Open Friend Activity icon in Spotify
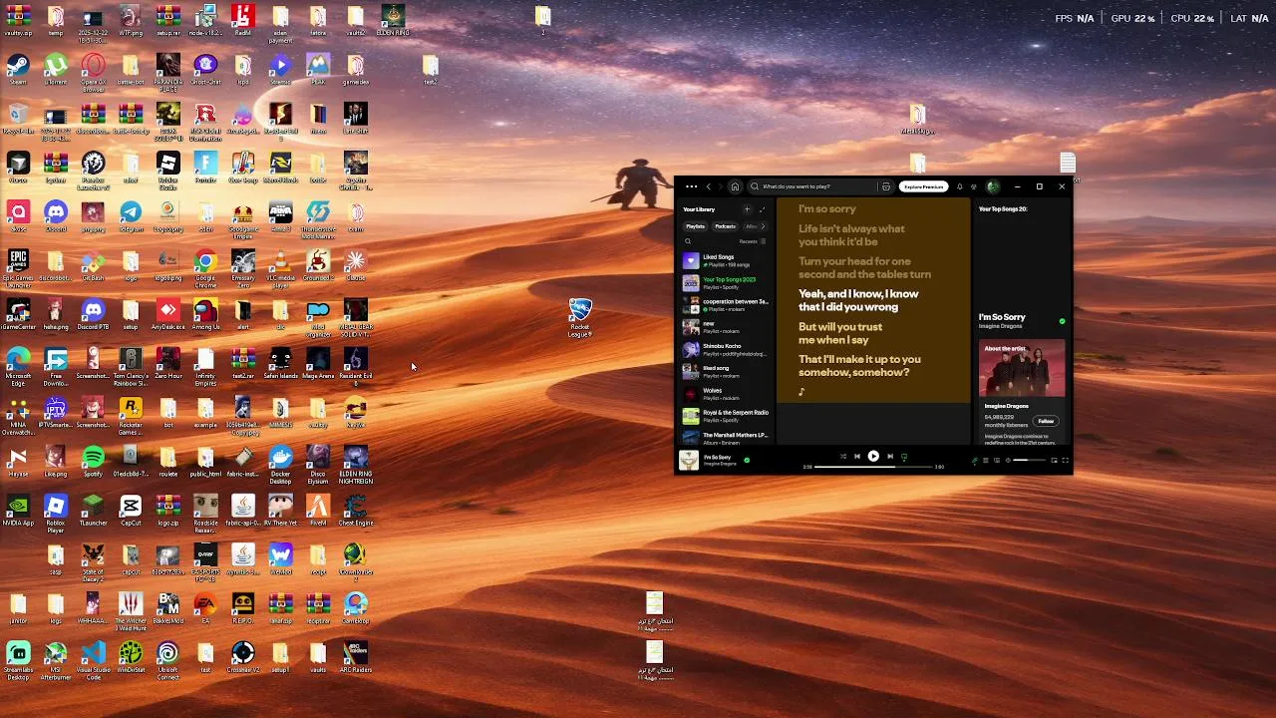The width and height of the screenshot is (1276, 718). pyautogui.click(x=974, y=186)
